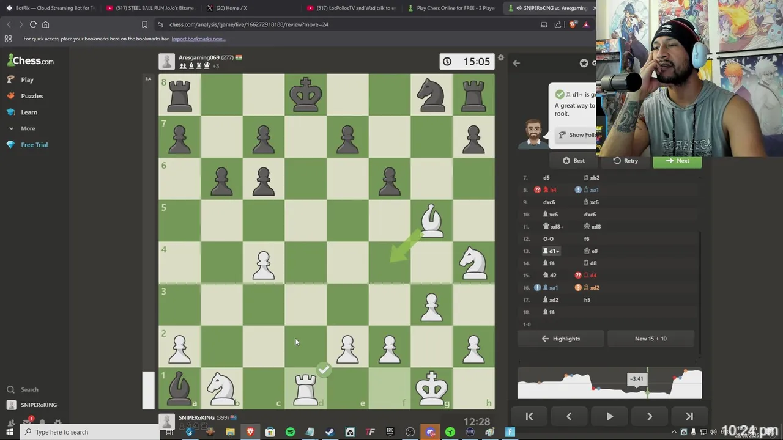Click Show Follow-up button

tap(577, 135)
